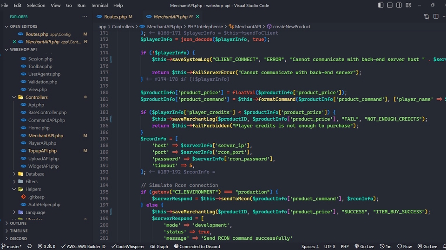Toggle secondary side bar layout icon
Viewport: 446px width, 250px height.
tap(399, 5)
